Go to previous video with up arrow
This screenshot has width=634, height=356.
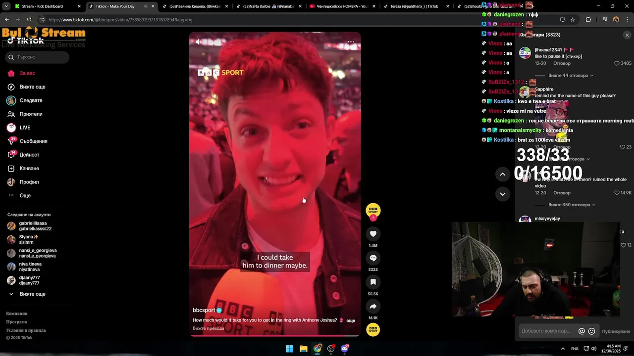pos(502,174)
